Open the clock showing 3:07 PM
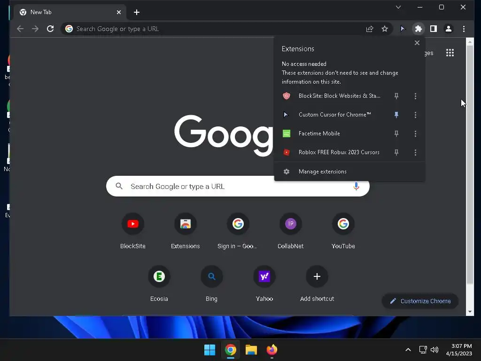Viewport: 481px width, 361px height. click(459, 350)
